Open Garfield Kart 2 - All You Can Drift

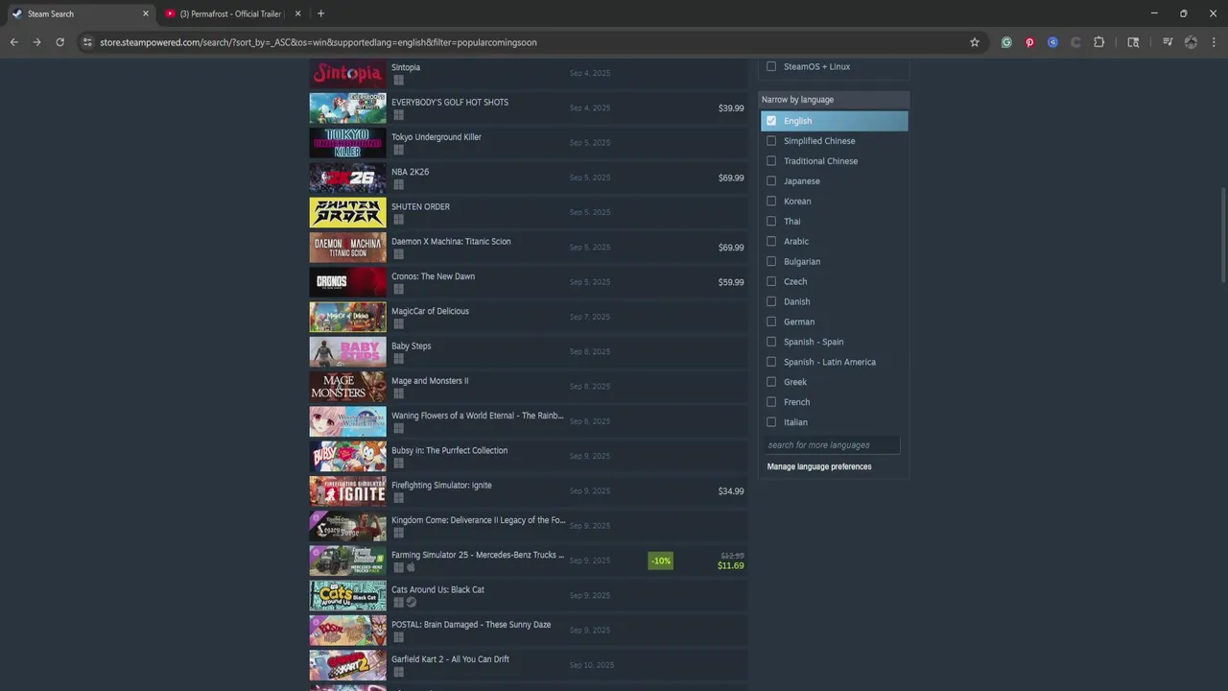click(x=528, y=665)
